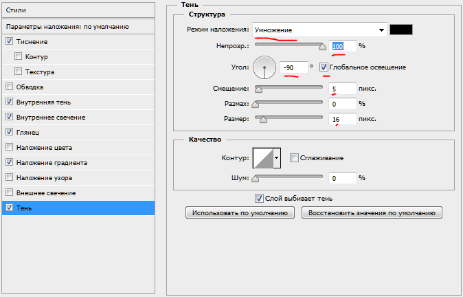
Task: Enable the Сглаживание checkbox
Action: point(294,158)
